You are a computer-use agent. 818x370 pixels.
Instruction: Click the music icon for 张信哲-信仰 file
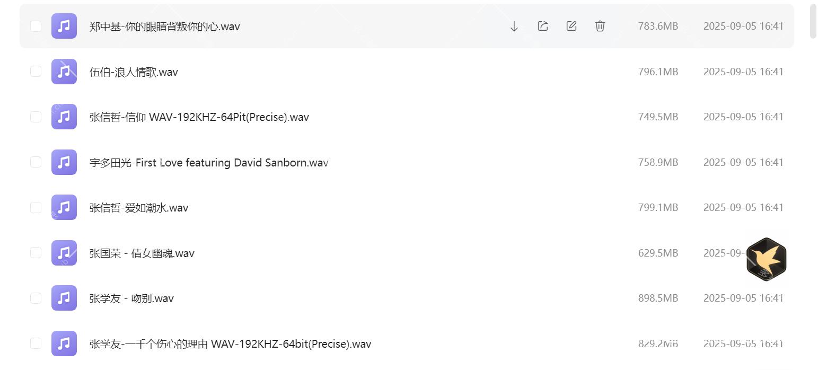[64, 117]
